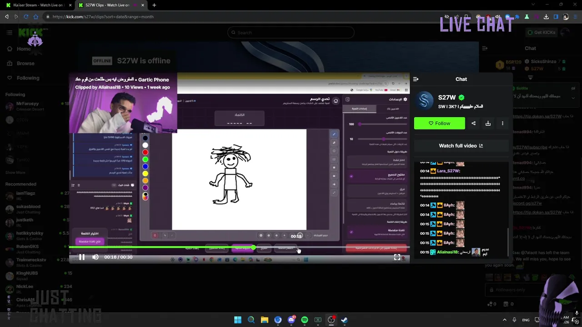Image resolution: width=582 pixels, height=327 pixels.
Task: Open Watch full video link
Action: tap(461, 146)
